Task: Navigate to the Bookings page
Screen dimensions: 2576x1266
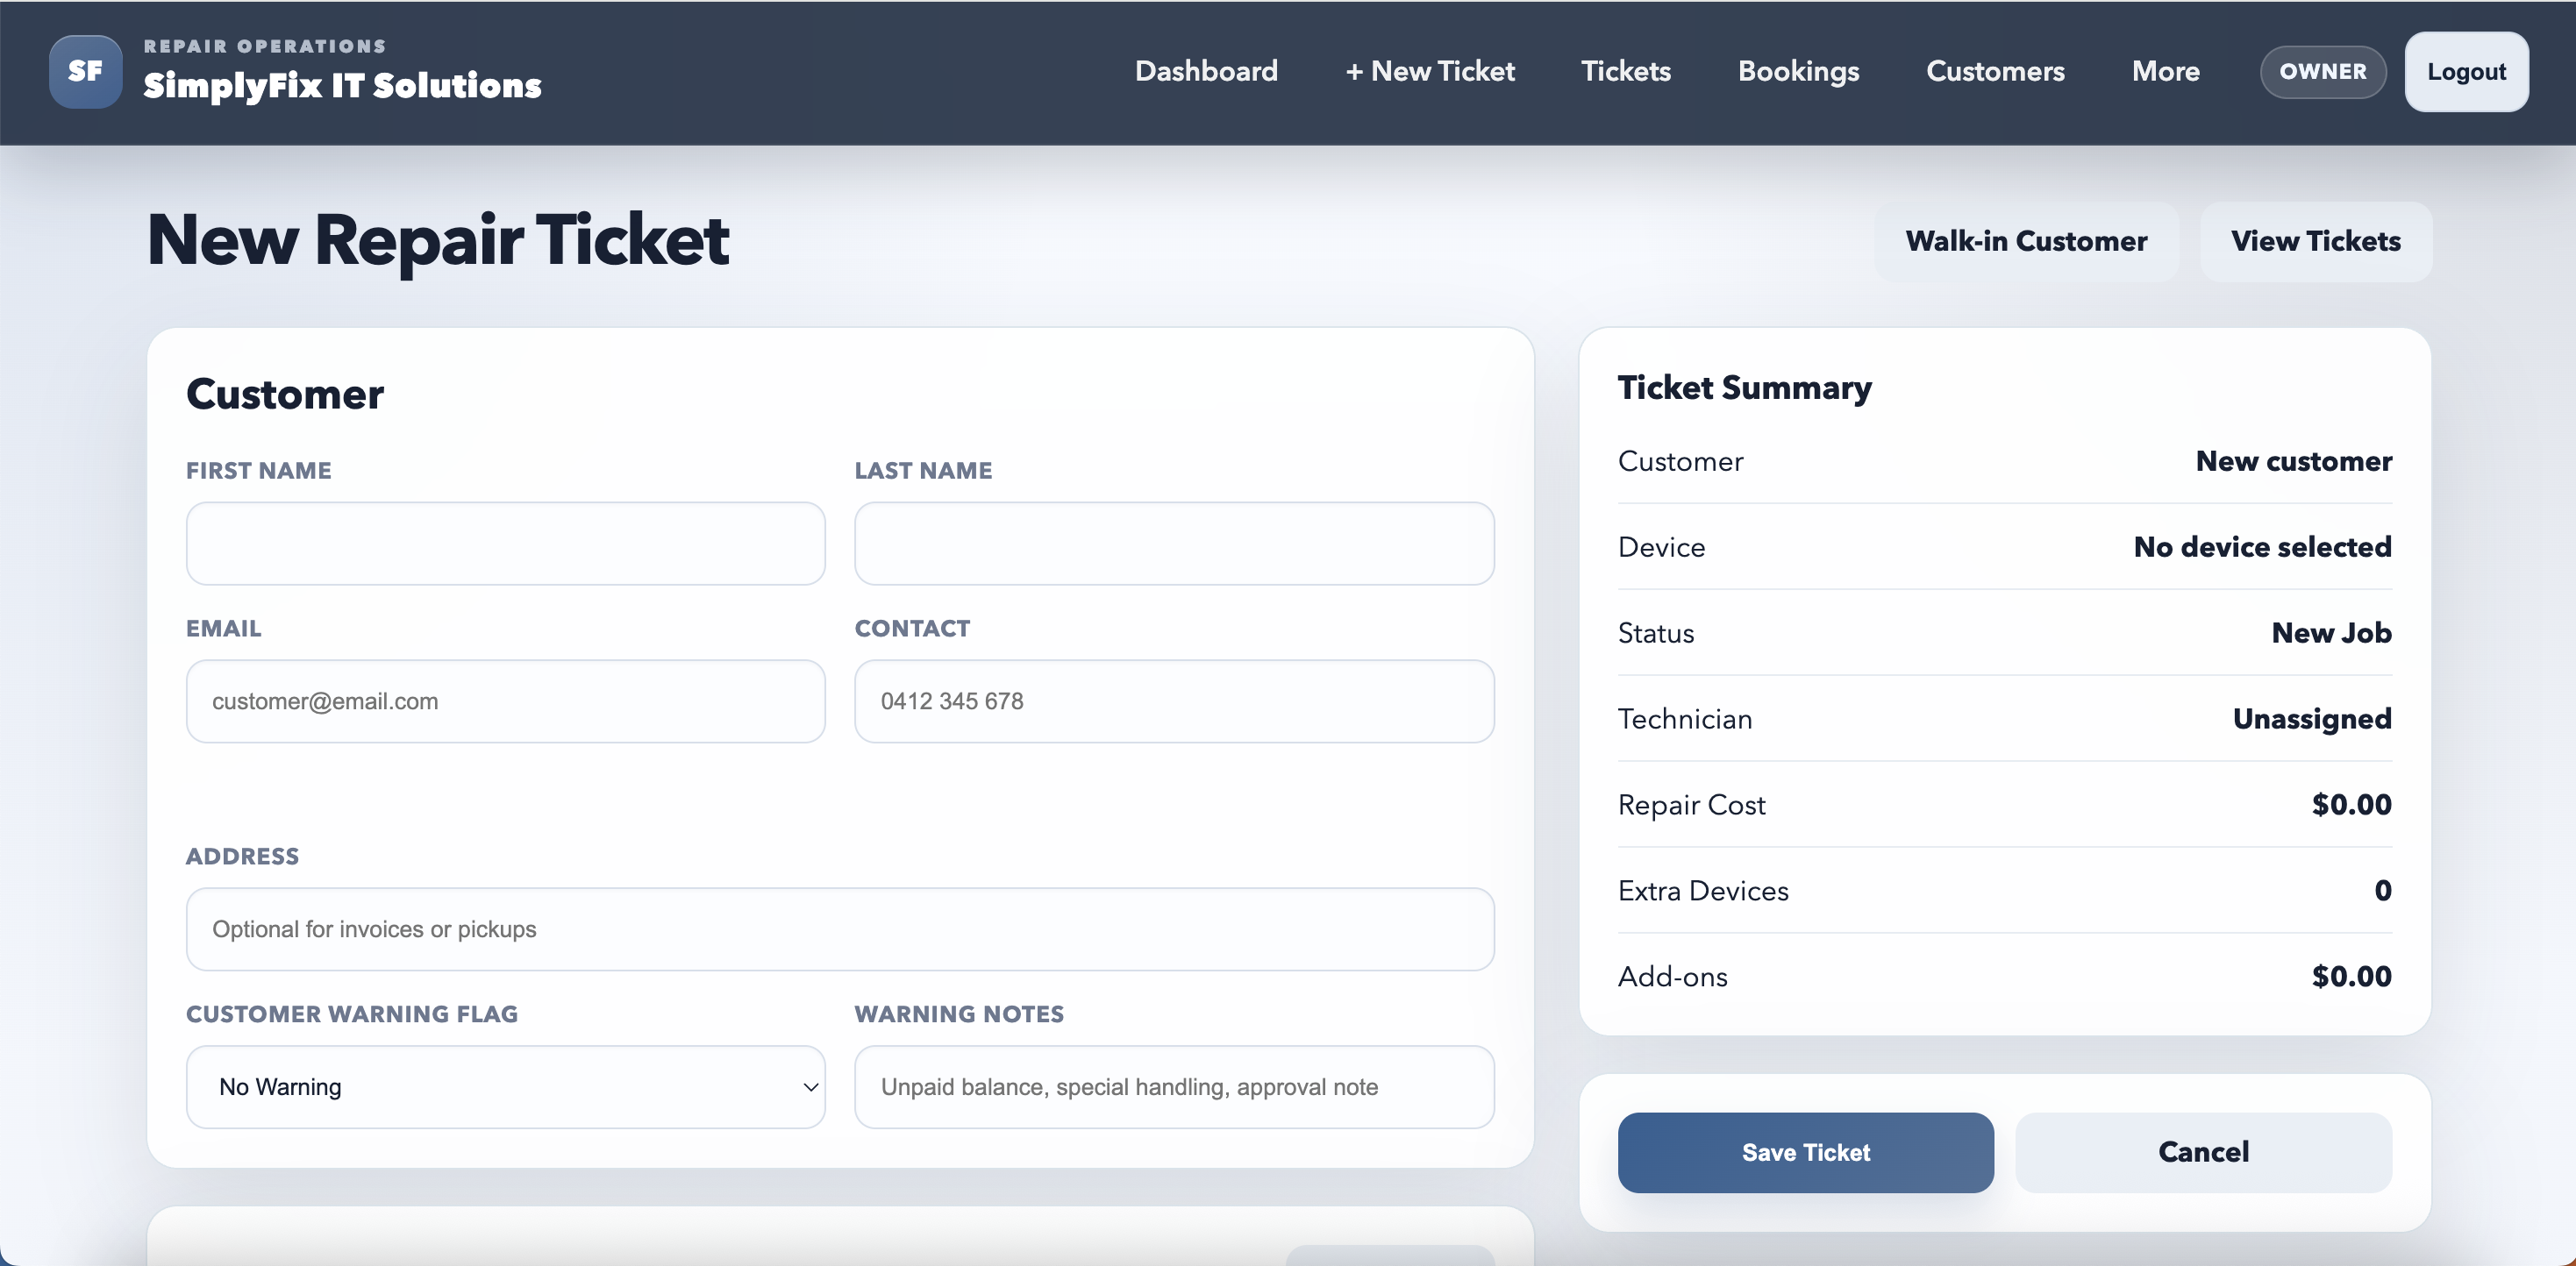Action: coord(1797,71)
